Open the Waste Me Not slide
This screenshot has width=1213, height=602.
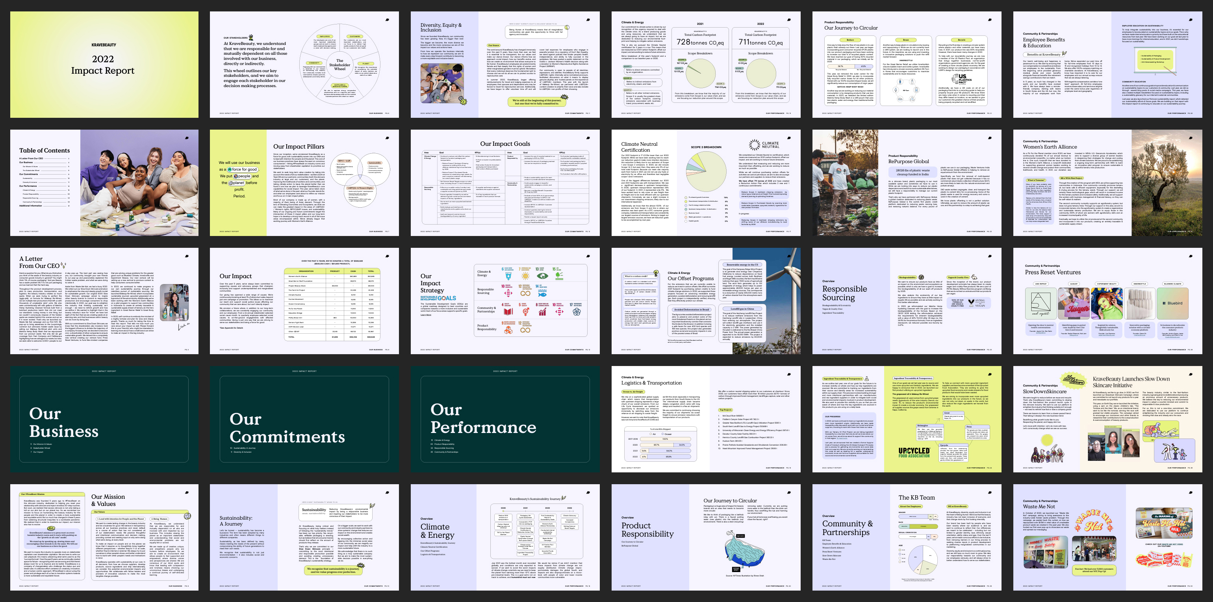point(1107,537)
